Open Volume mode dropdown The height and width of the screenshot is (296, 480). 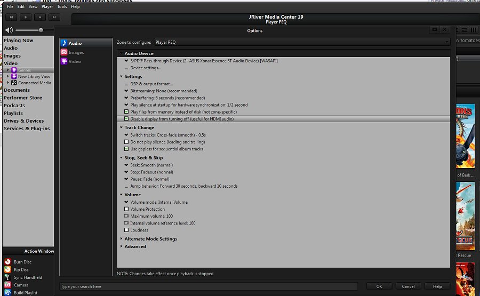pos(126,202)
